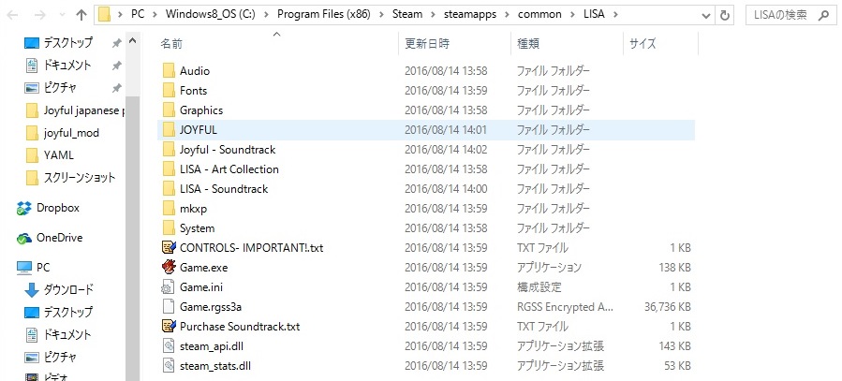Navigate to Program Files (x86) breadcrumb
This screenshot has width=842, height=381.
pos(324,14)
